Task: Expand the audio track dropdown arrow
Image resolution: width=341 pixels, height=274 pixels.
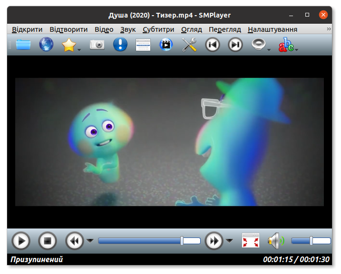Action: coord(269,50)
